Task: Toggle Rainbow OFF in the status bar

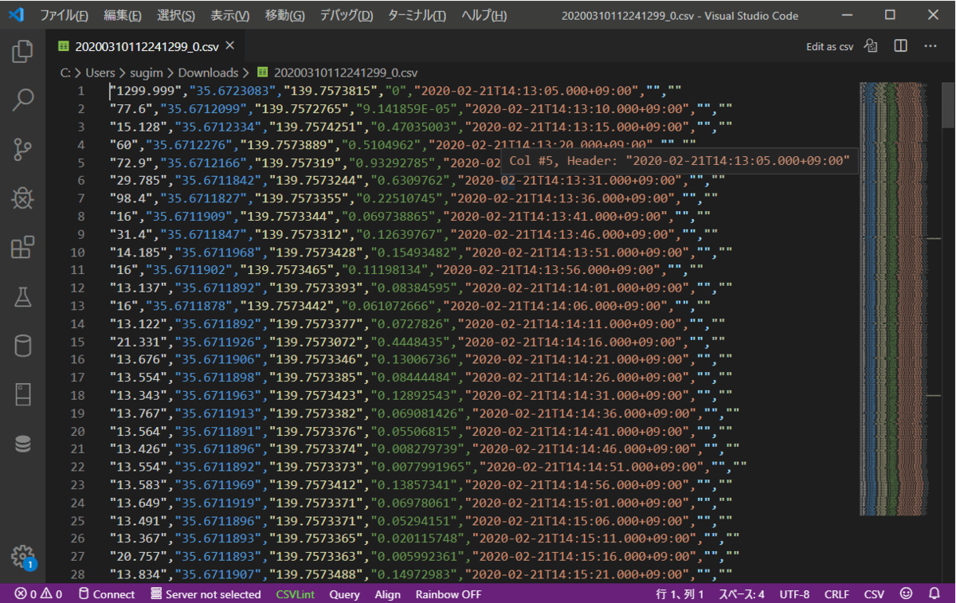Action: [449, 594]
